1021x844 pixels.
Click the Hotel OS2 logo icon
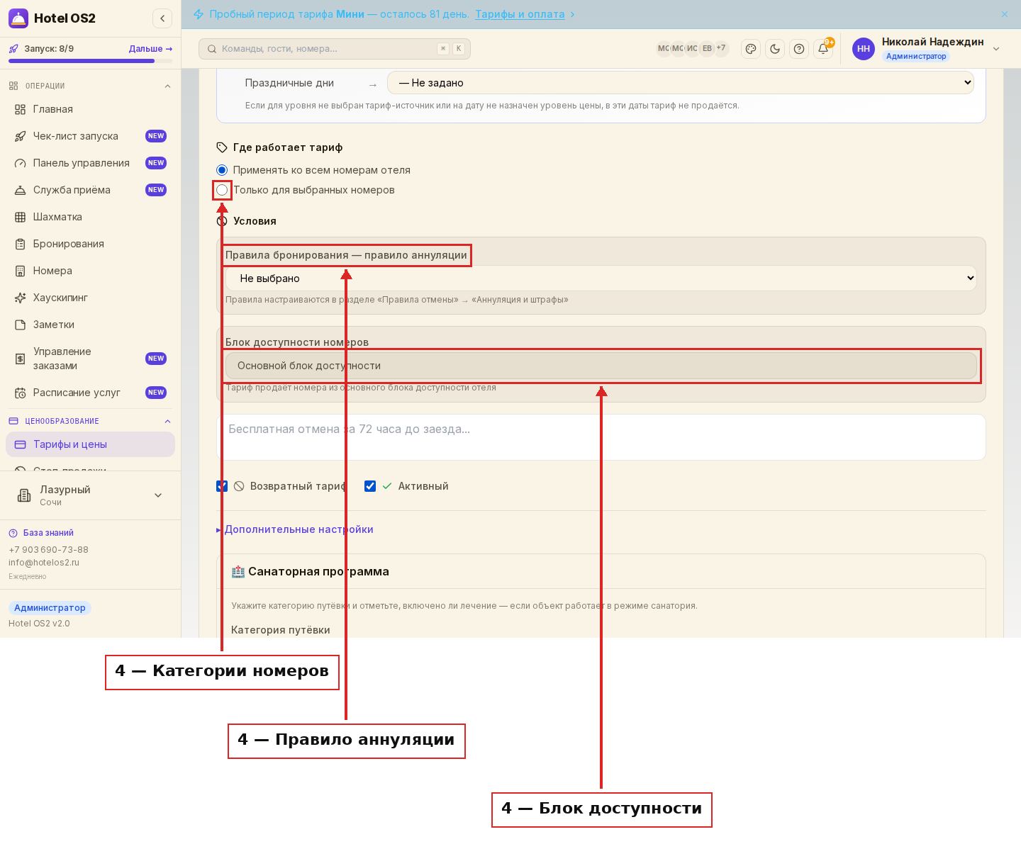click(18, 18)
